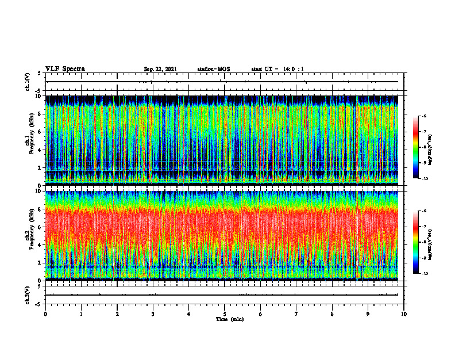
Task: Click the "8" kHz tick on the ch.1 frequency axis
Action: (x=40, y=114)
